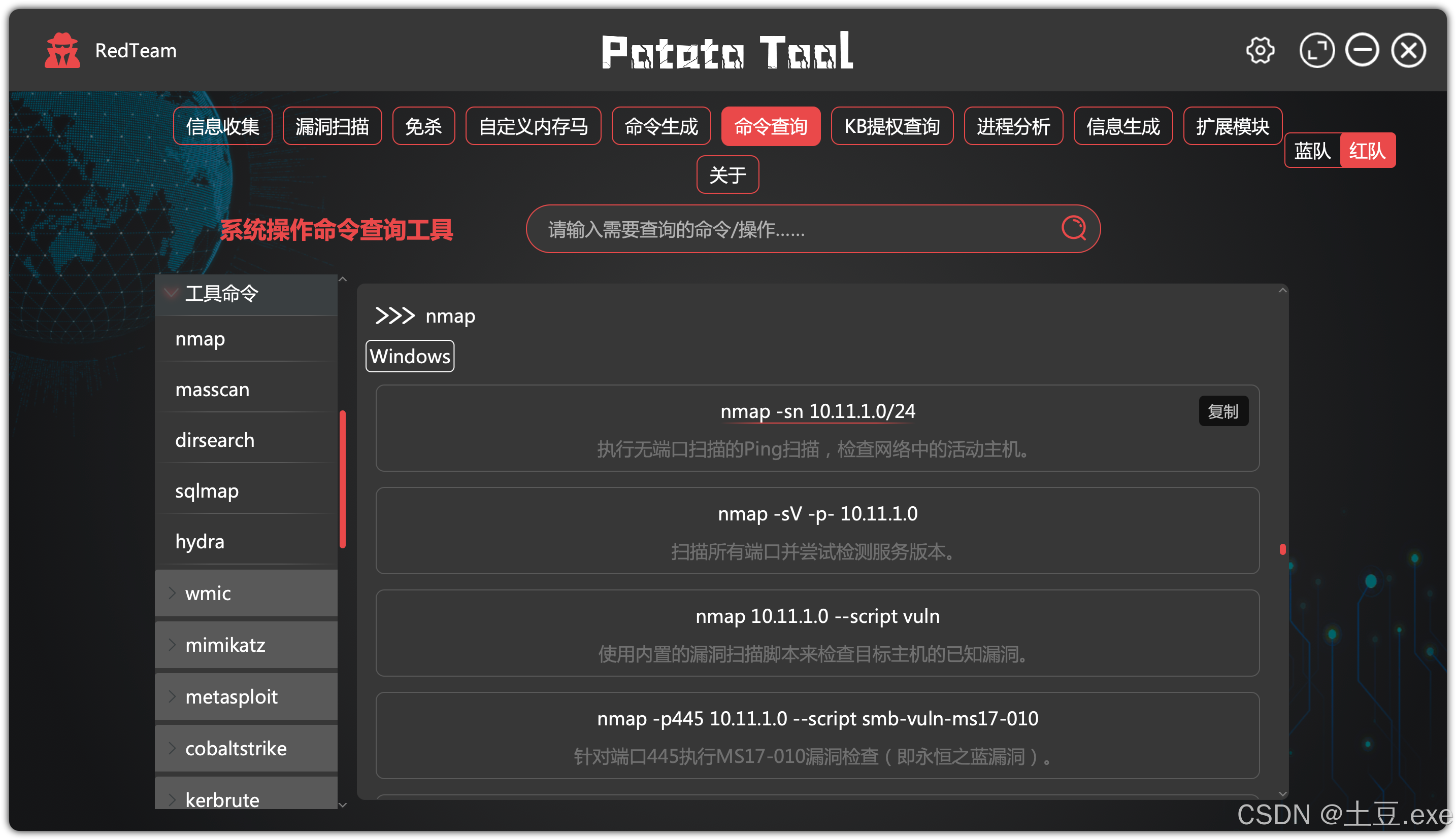Image resolution: width=1456 pixels, height=840 pixels.
Task: Open the settings gear icon
Action: point(1259,51)
